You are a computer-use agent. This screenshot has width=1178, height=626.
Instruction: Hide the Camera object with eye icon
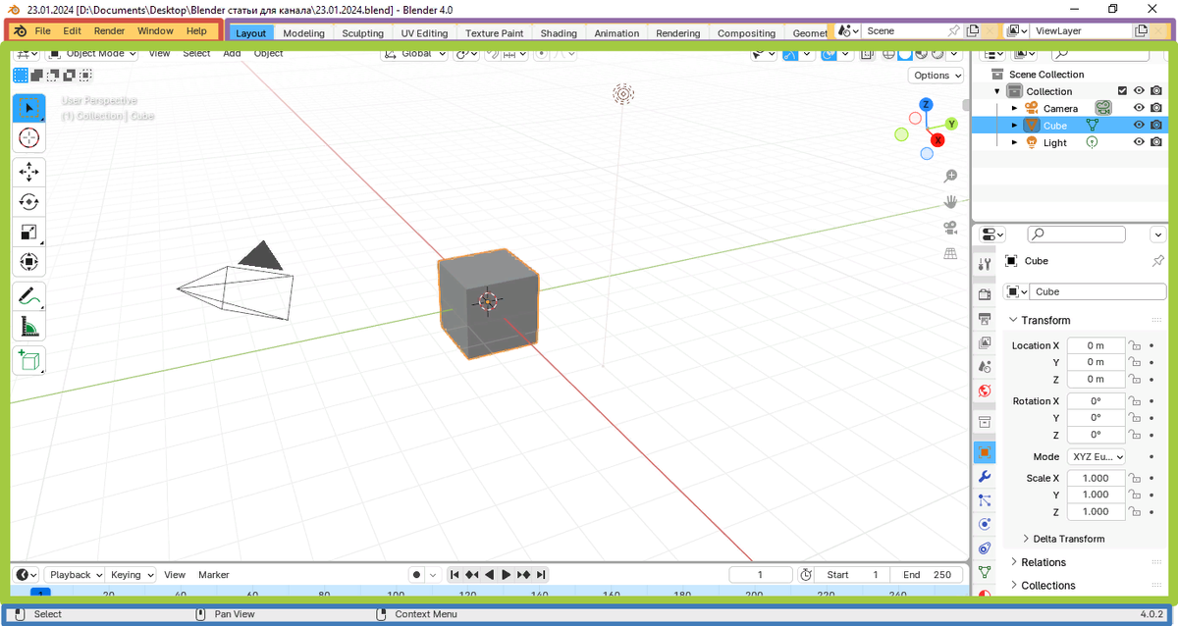coord(1139,108)
